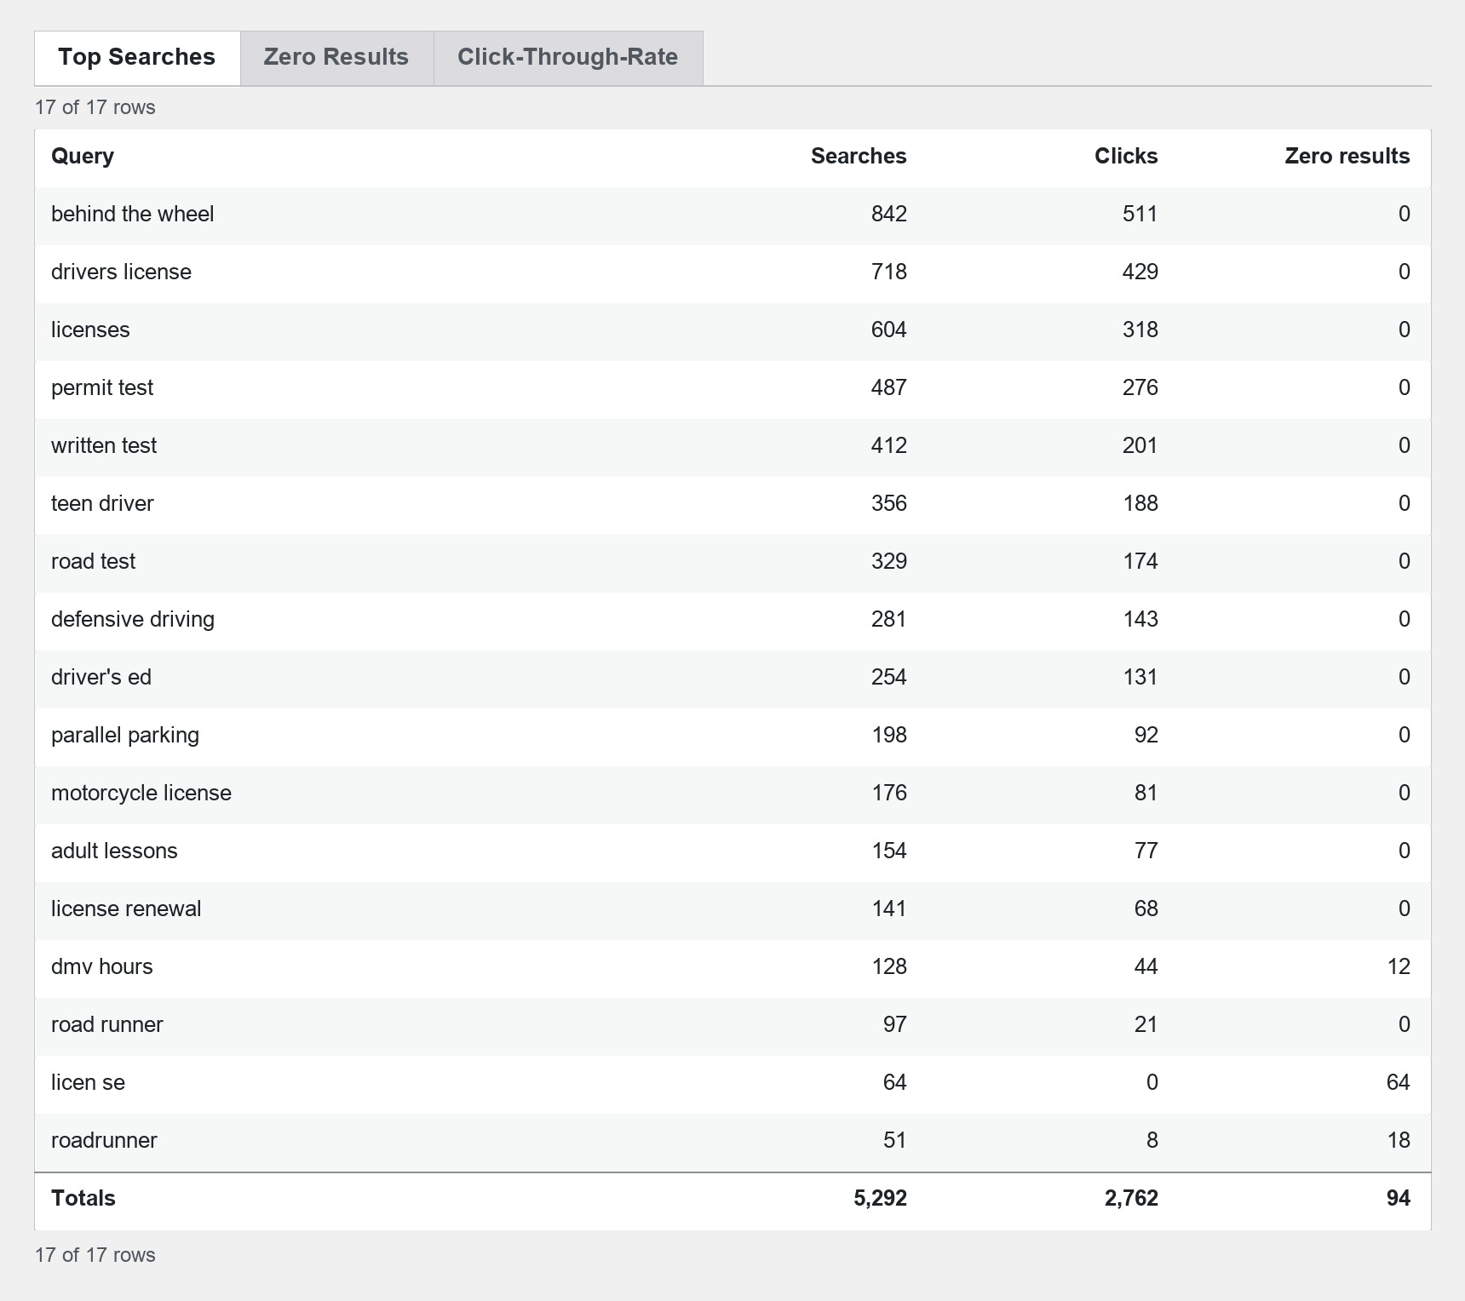Click the 'adult lessons' query
Viewport: 1465px width, 1301px height.
coord(114,851)
